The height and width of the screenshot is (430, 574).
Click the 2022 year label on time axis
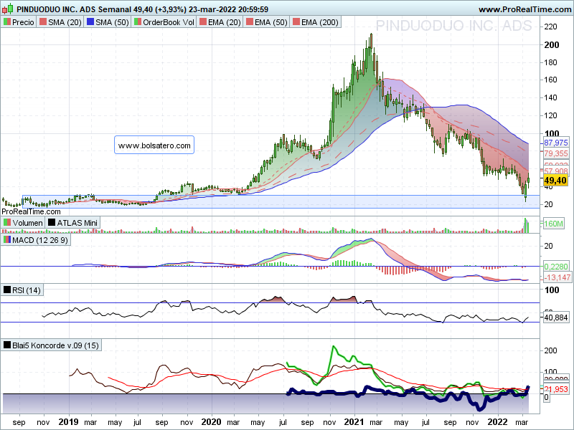point(497,422)
